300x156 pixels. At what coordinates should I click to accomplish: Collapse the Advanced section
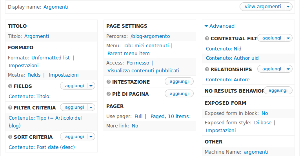tap(220, 26)
